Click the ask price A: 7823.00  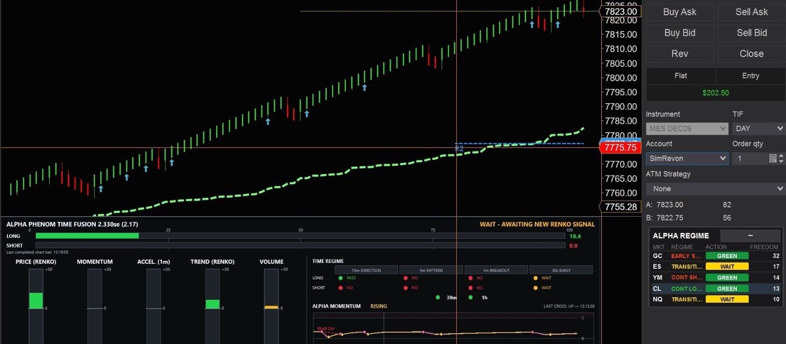665,204
